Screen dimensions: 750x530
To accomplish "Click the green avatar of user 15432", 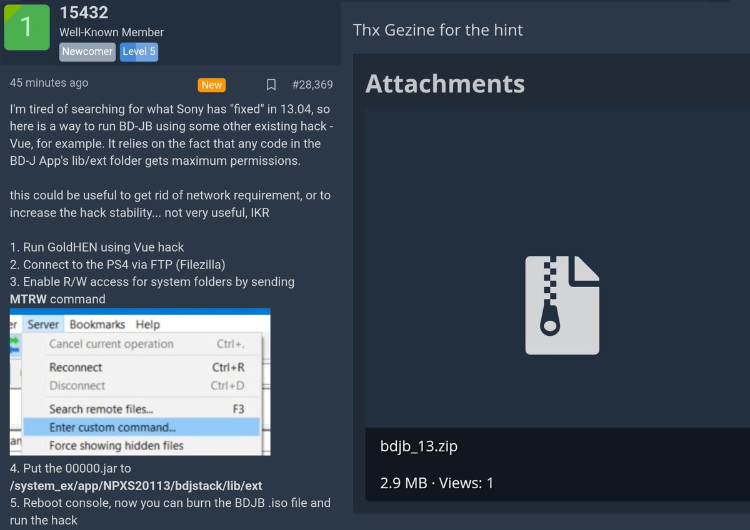I will [26, 26].
